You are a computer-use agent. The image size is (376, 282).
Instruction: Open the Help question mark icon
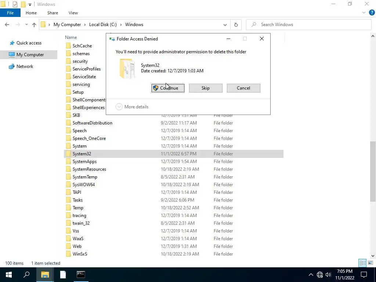coord(372,13)
